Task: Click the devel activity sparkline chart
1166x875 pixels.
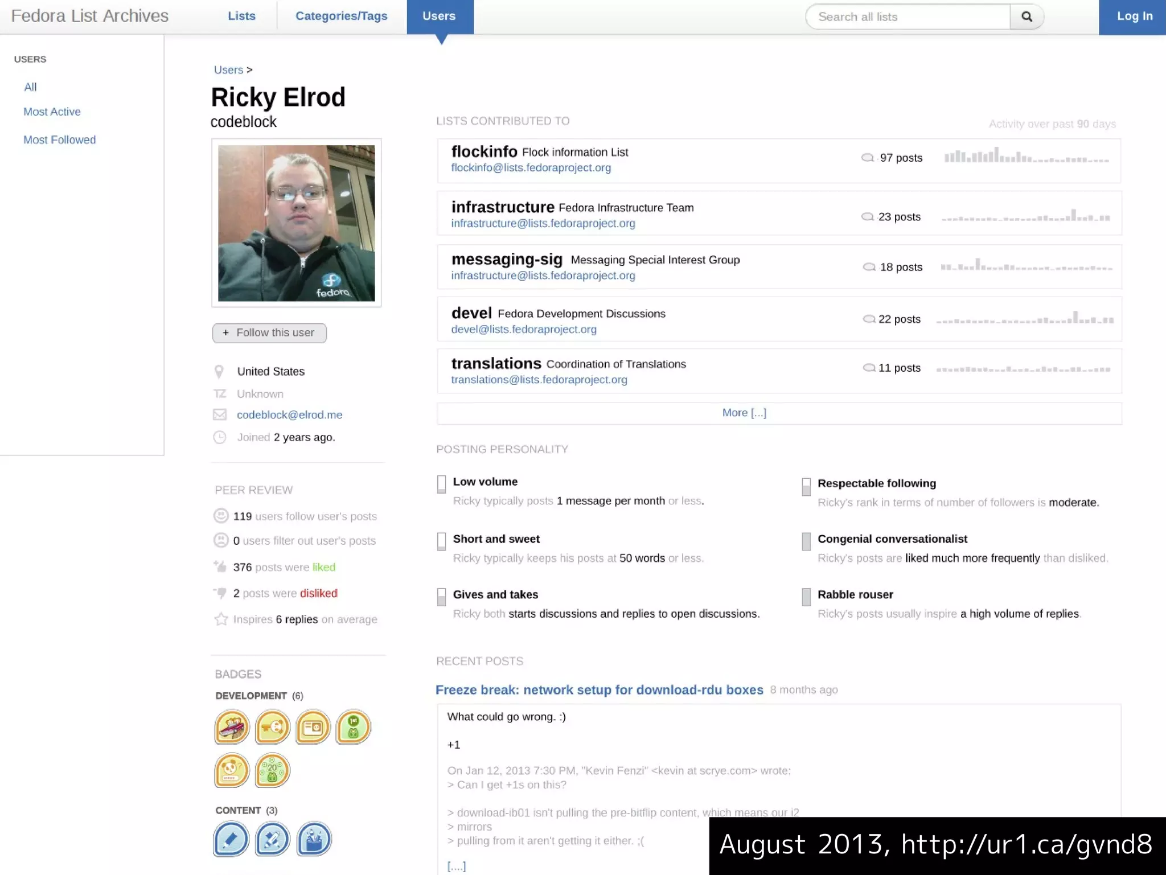Action: 1025,318
